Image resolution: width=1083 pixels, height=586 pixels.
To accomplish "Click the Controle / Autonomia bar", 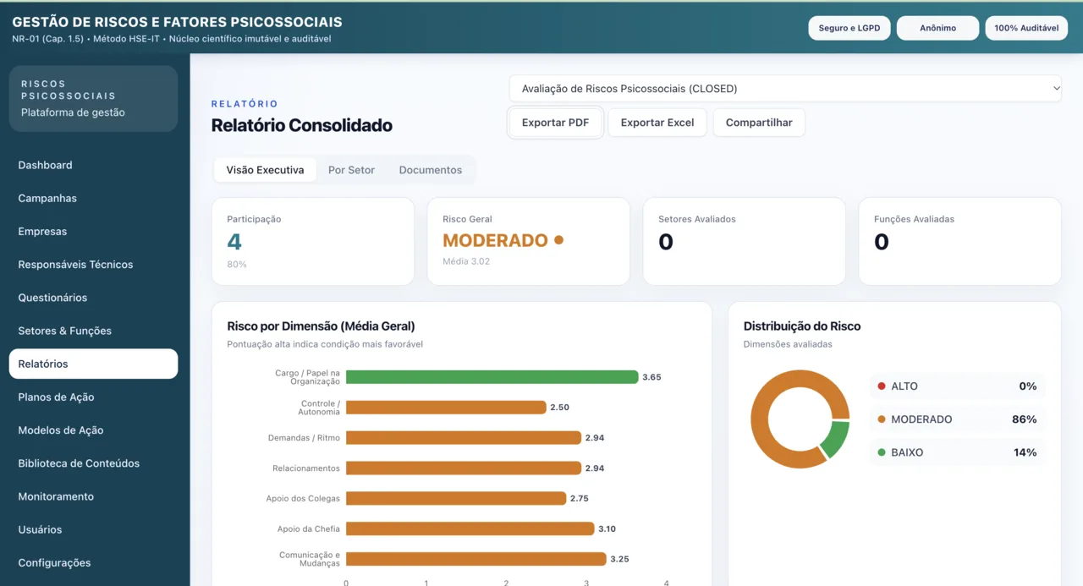I will [x=446, y=408].
